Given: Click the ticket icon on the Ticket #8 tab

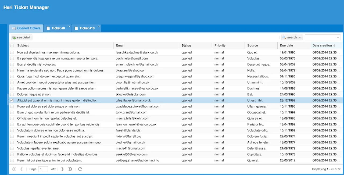Looking at the screenshot, I should coord(48,28).
